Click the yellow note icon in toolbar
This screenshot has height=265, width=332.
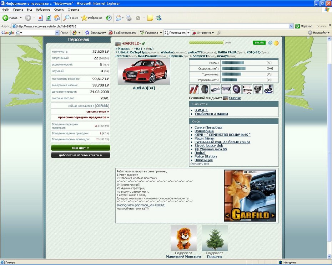pos(150,18)
